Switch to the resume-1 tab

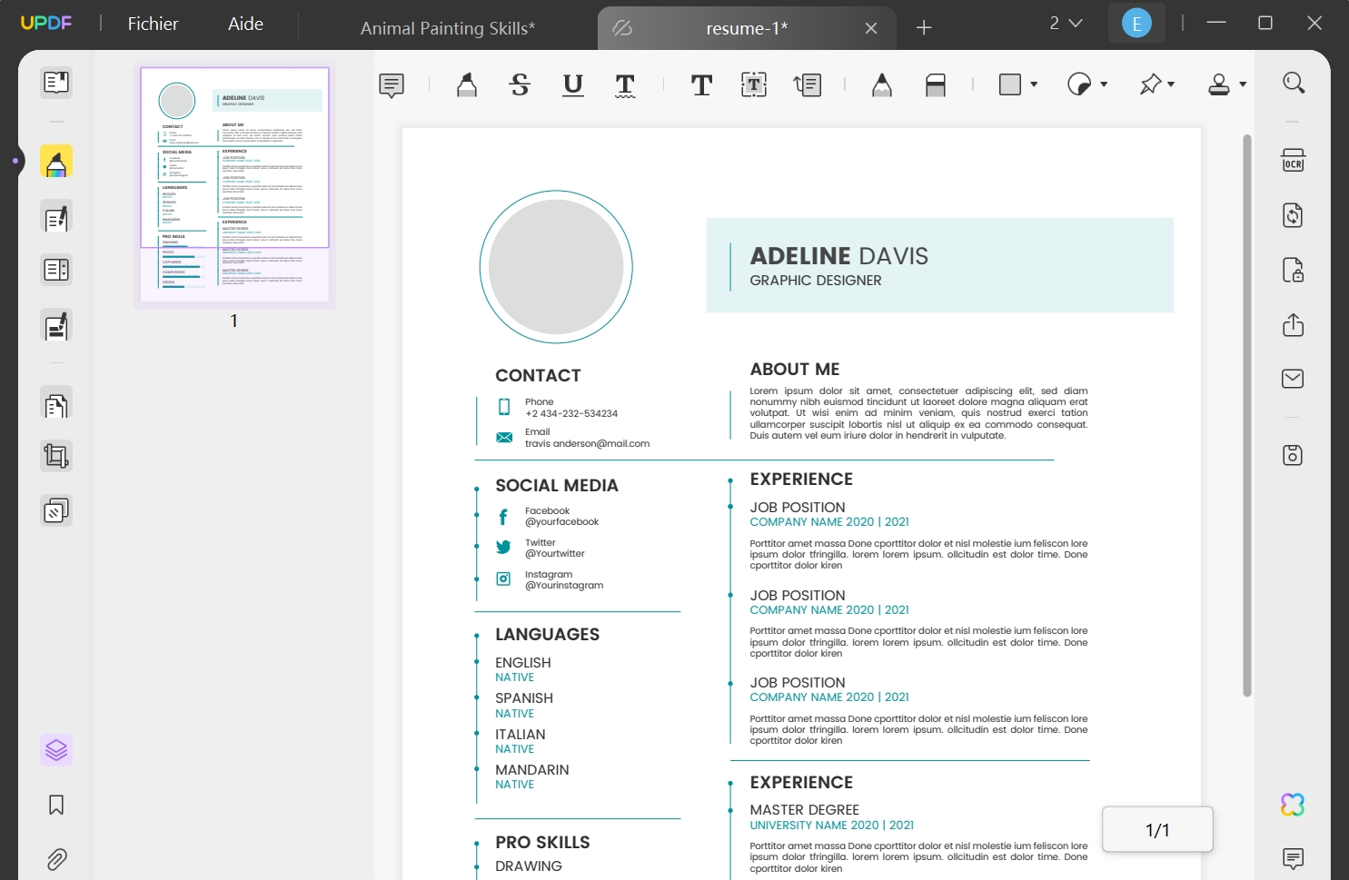pyautogui.click(x=747, y=28)
